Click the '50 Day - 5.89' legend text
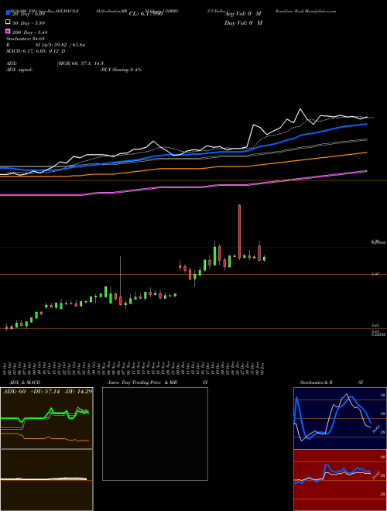387x511 pixels. [x=29, y=23]
